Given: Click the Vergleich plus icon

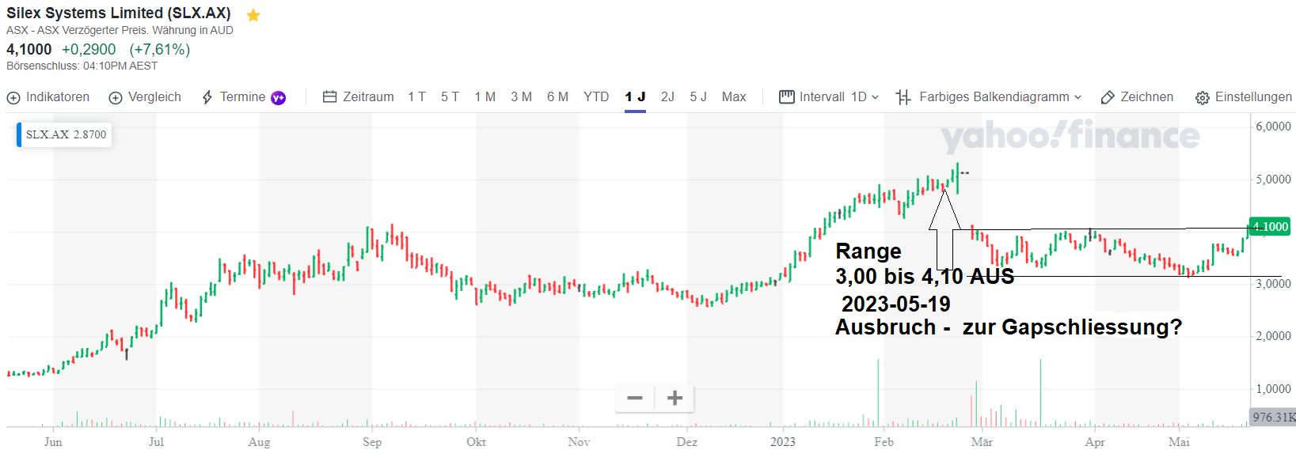Looking at the screenshot, I should point(116,98).
